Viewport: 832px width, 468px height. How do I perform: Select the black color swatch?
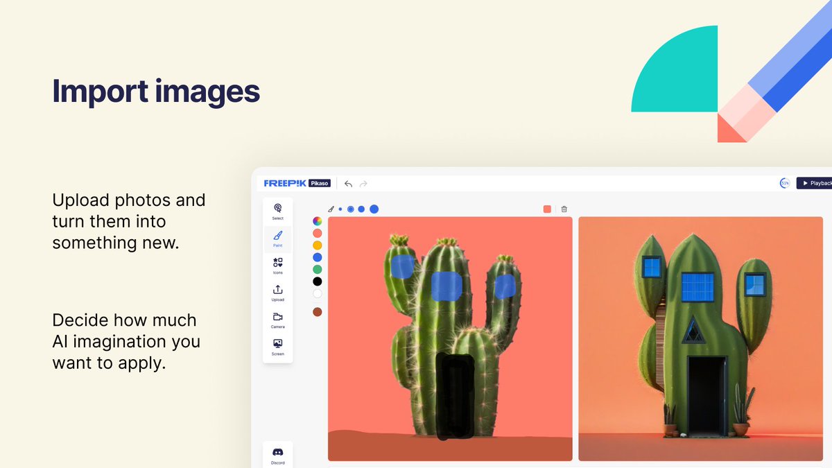317,281
